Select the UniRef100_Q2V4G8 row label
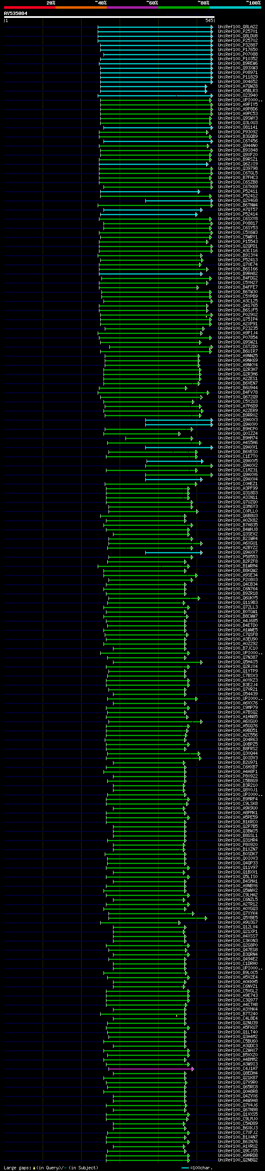Viewport: 265px width, 1171px height. (x=238, y=201)
